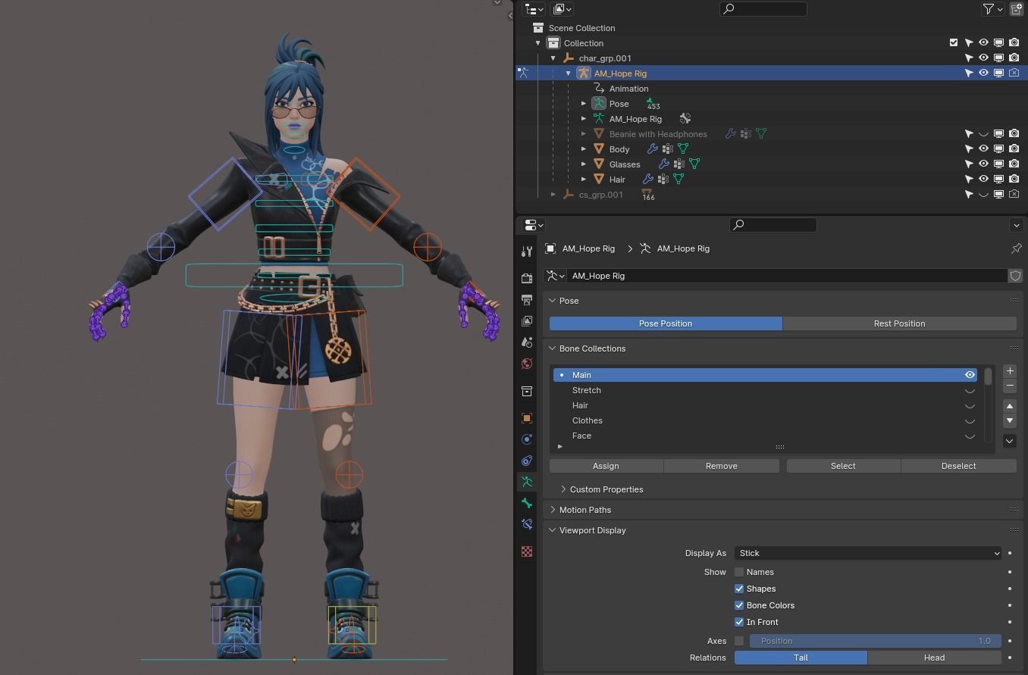Collapse the char_grp.001 tree item
Viewport: 1028px width, 675px height.
pyautogui.click(x=553, y=58)
